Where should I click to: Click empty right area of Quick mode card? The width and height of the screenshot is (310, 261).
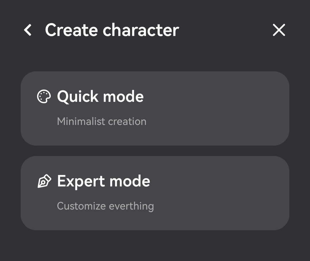pyautogui.click(x=230, y=108)
